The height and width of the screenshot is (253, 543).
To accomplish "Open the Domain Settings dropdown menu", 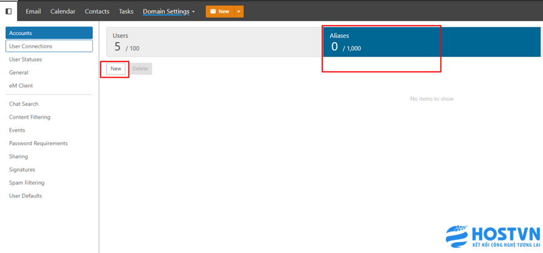I will tap(169, 11).
